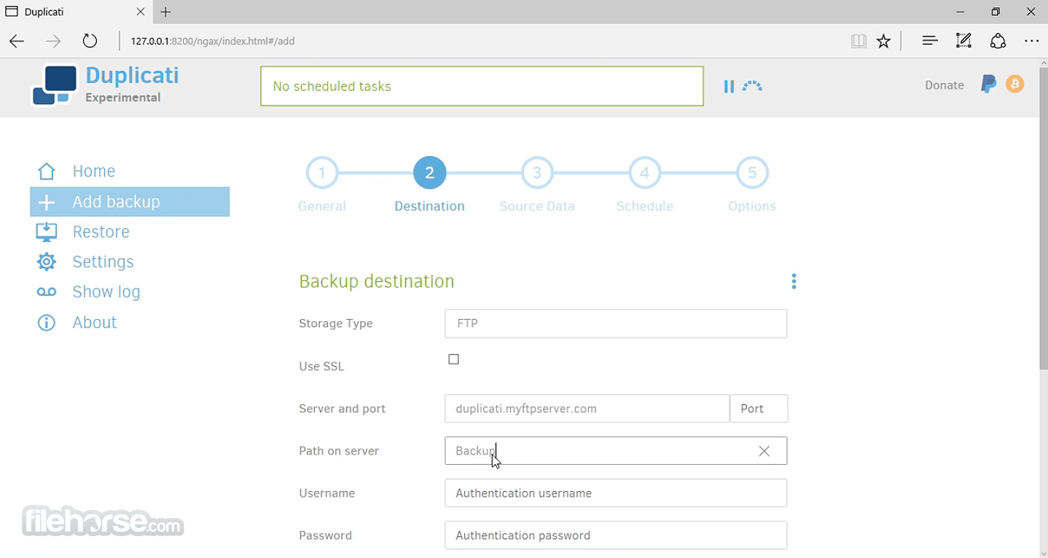This screenshot has width=1048, height=558.
Task: Click the "Experimental" label
Action: [x=122, y=98]
